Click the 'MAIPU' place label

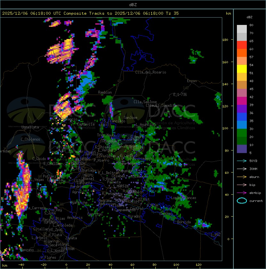coord(88,175)
